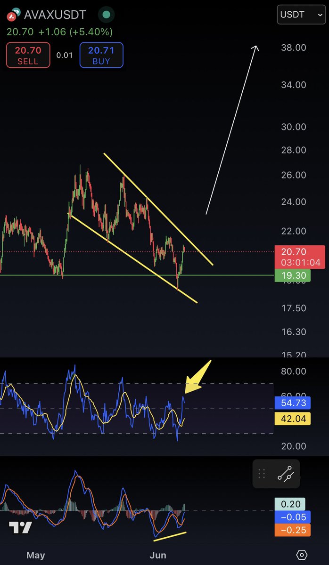329x565 pixels.
Task: Open the USDT currency dropdown
Action: click(301, 15)
